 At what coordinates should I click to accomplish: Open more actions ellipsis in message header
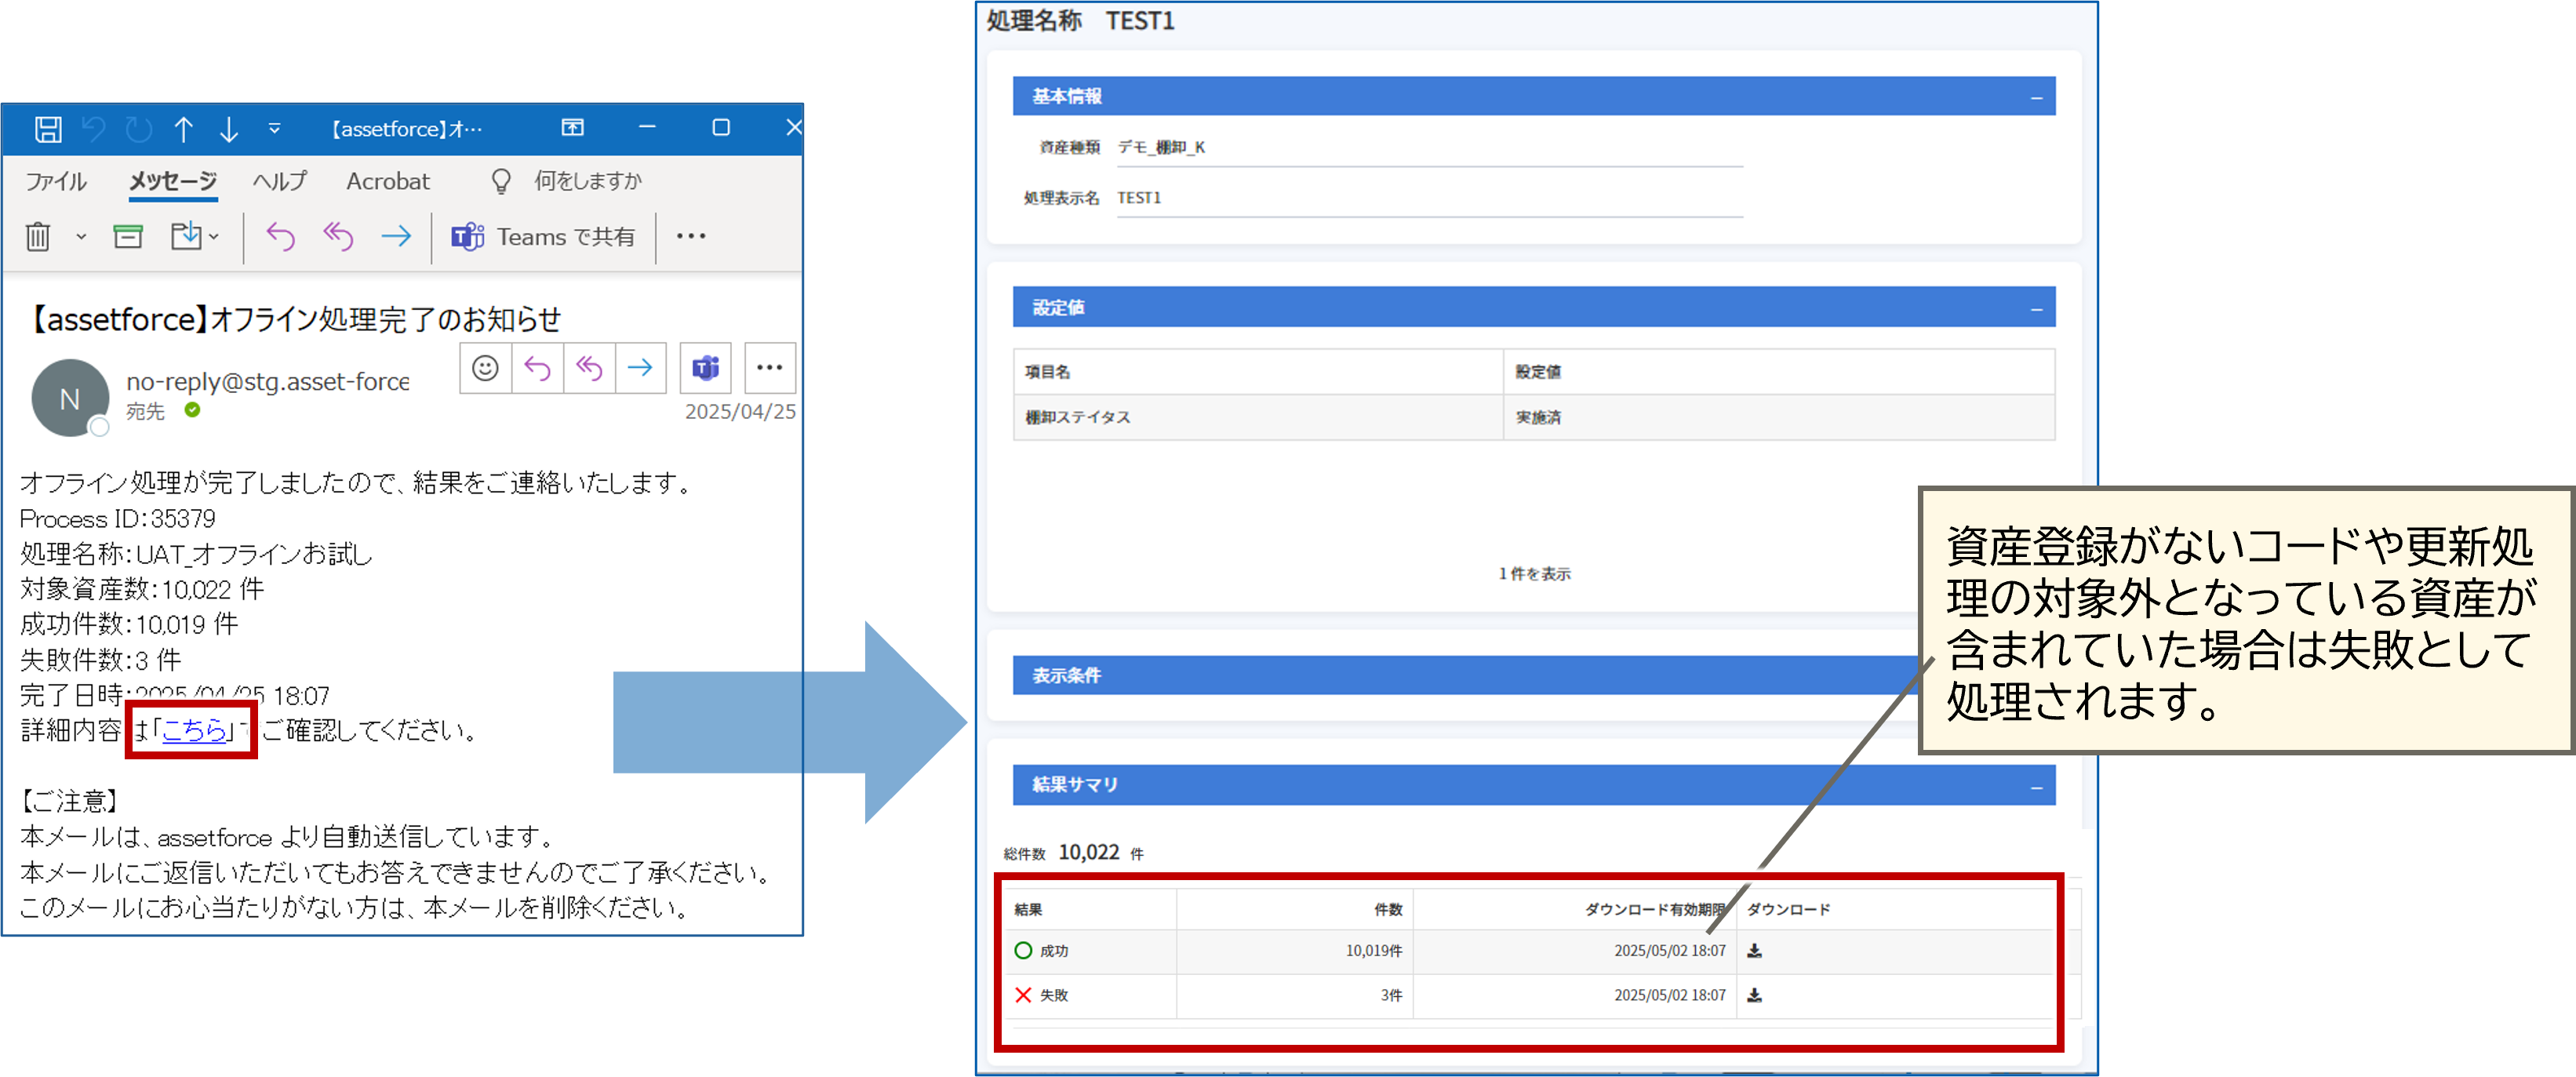770,368
